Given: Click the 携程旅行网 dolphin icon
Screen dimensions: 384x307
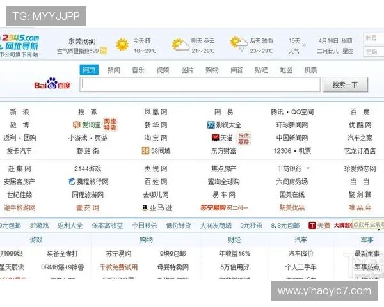Looking at the screenshot, I should click(72, 182).
